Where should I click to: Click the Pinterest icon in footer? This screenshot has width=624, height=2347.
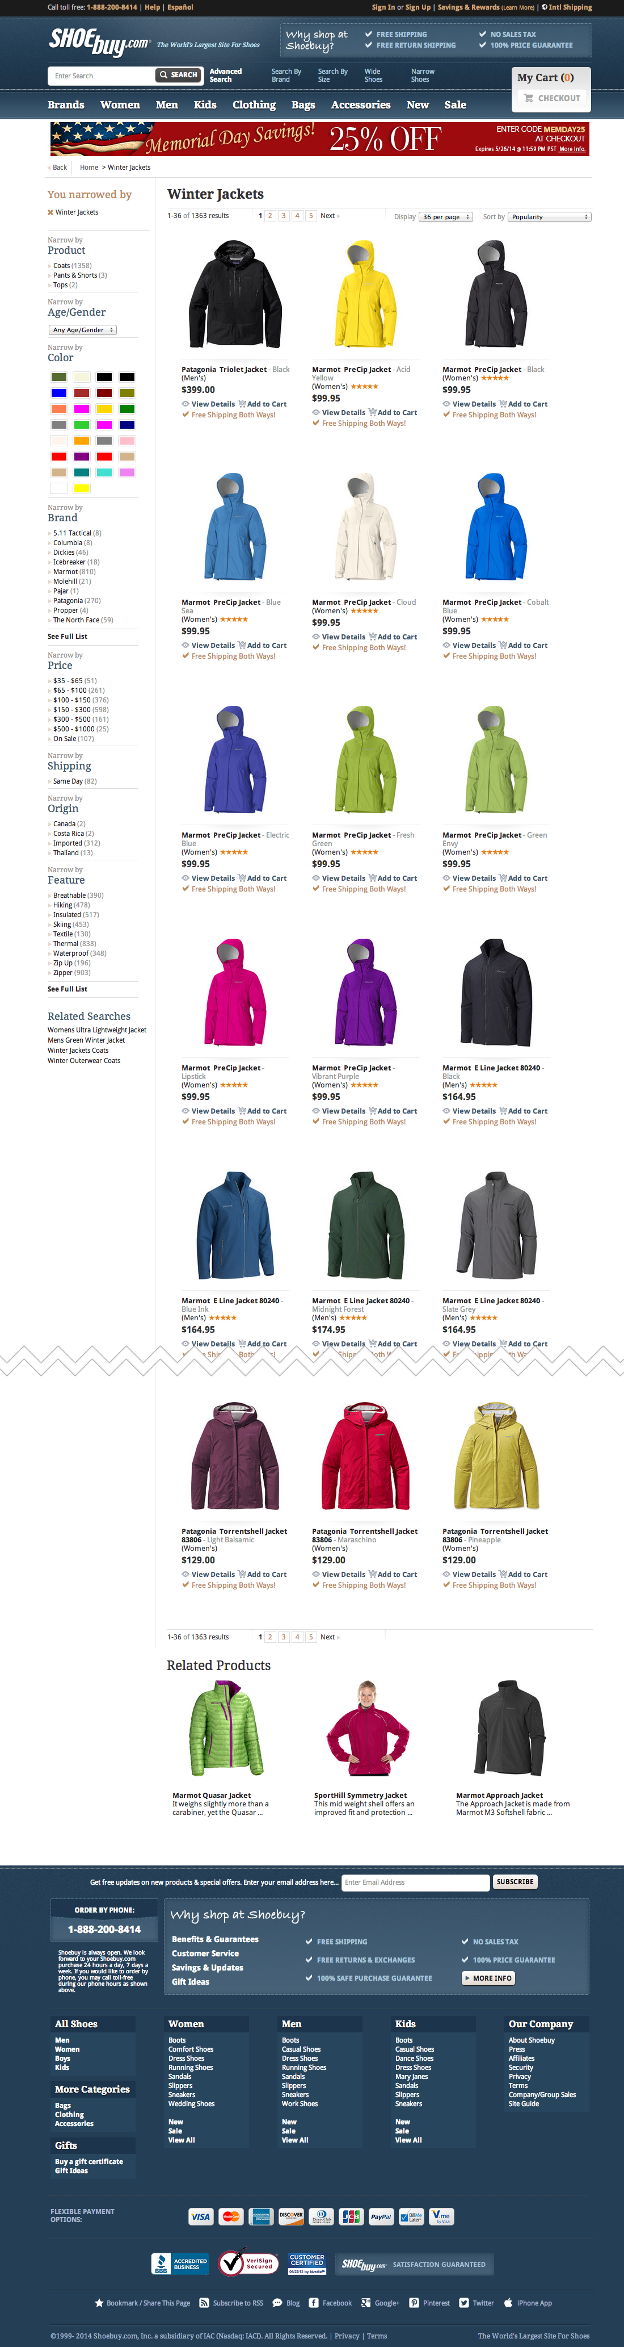[414, 2302]
